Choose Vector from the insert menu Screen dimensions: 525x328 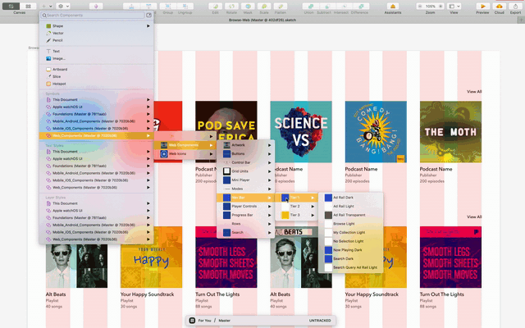[97, 33]
